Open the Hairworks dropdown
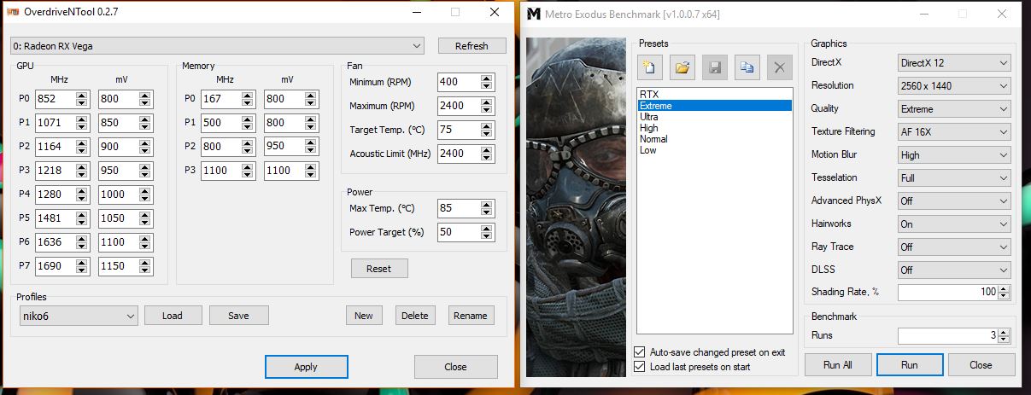The image size is (1031, 395). 954,224
